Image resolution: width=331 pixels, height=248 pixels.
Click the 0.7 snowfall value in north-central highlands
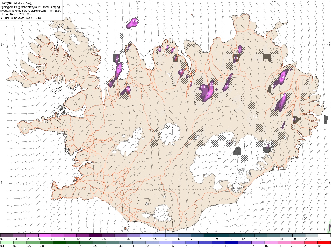(x=209, y=94)
